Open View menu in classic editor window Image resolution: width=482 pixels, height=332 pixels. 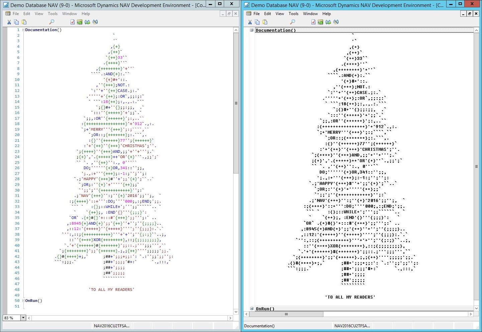point(280,14)
